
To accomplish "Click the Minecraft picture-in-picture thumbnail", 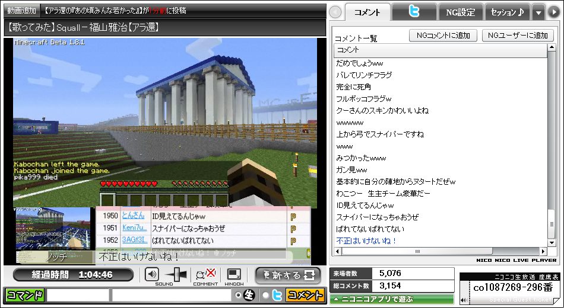I will [53, 228].
